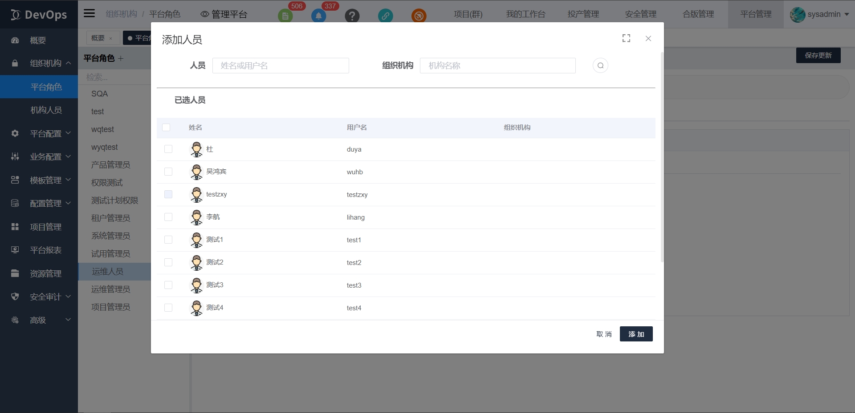Click the orange circular icon in header
Viewport: 855px width, 413px height.
click(x=419, y=16)
